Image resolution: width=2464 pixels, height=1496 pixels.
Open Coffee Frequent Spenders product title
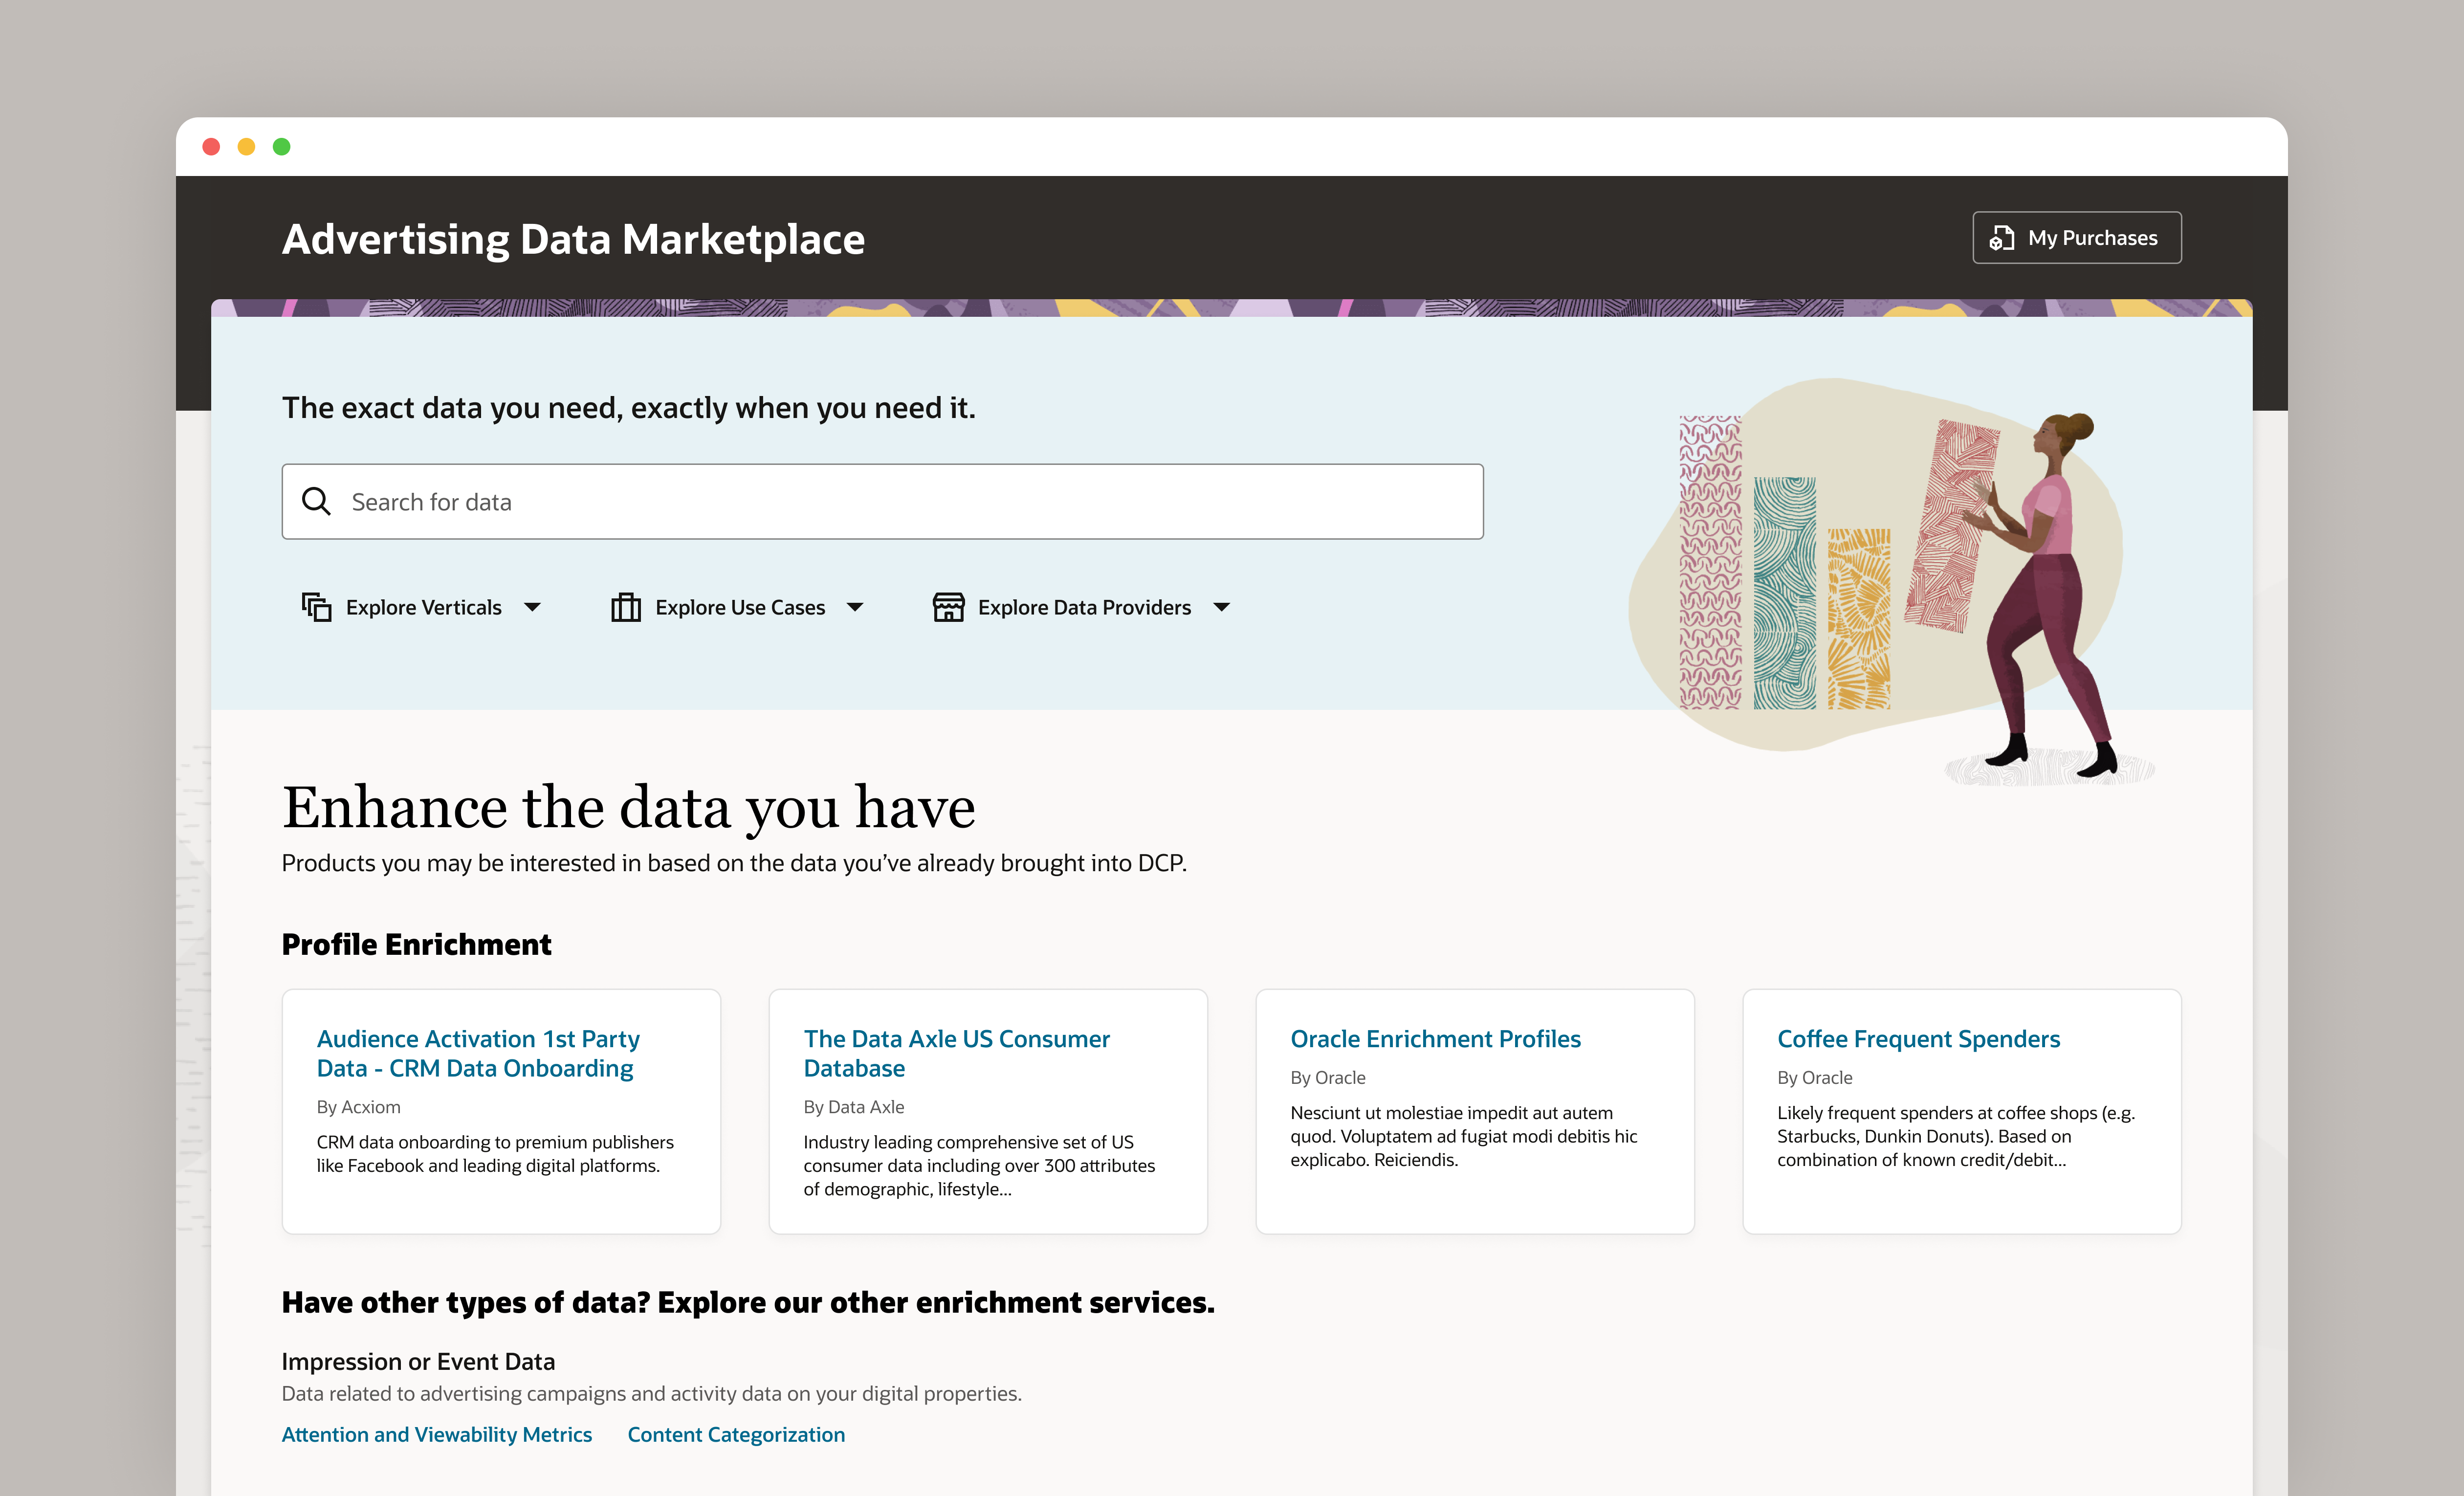pyautogui.click(x=1918, y=1039)
